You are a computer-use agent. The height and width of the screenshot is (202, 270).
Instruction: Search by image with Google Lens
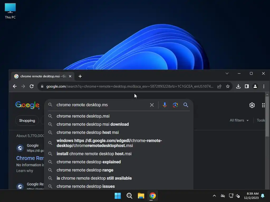[x=175, y=105]
